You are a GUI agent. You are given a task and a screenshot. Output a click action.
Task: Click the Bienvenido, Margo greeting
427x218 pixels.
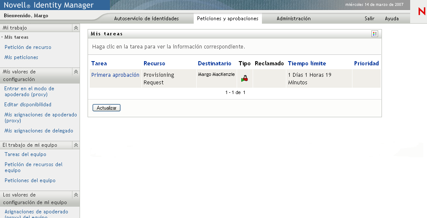26,16
